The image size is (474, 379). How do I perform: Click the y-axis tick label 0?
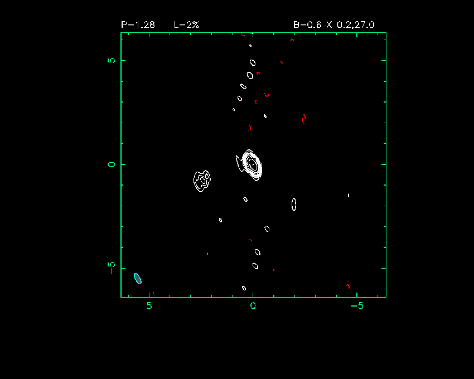[x=111, y=164]
